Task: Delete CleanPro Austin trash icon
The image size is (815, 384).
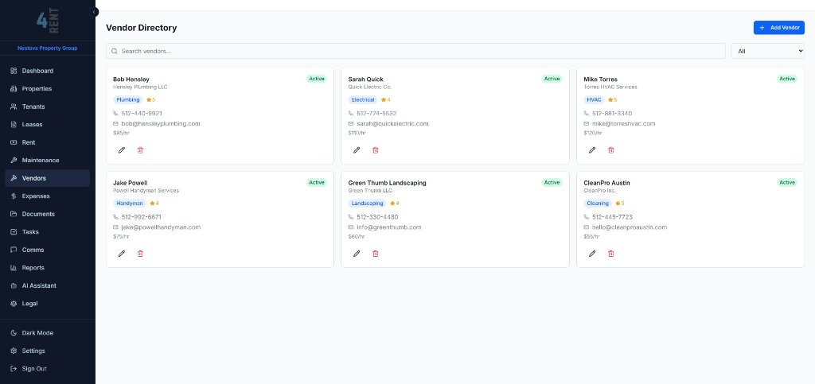Action: pos(610,254)
